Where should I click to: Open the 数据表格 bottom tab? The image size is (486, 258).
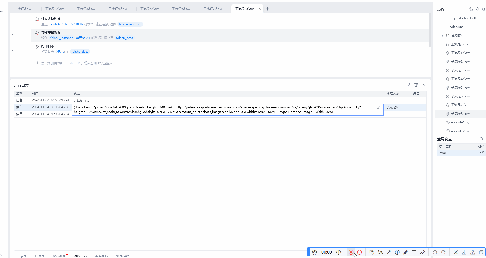click(x=101, y=256)
